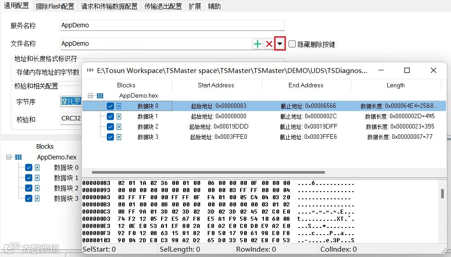Minimize the hex viewer window

tap(381, 70)
